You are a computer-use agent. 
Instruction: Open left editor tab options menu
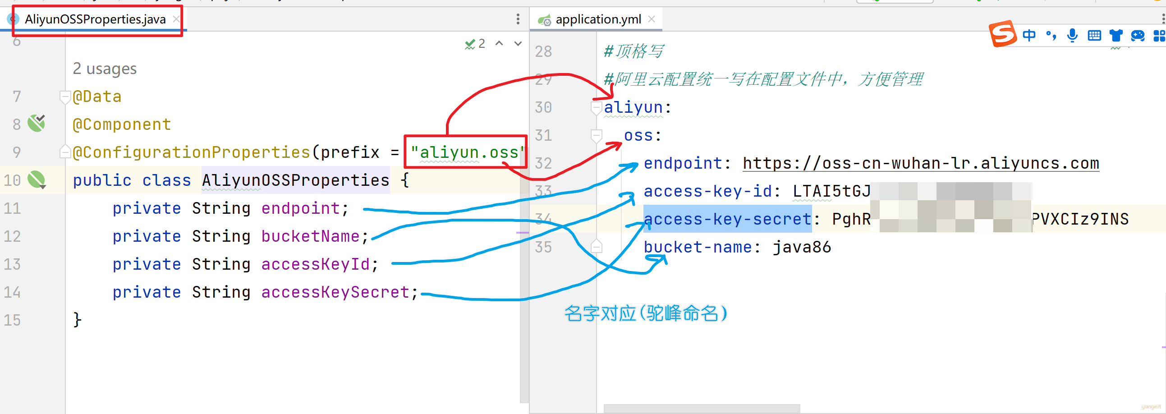click(x=518, y=19)
